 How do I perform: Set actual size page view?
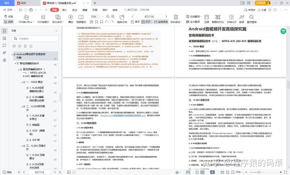point(91,22)
